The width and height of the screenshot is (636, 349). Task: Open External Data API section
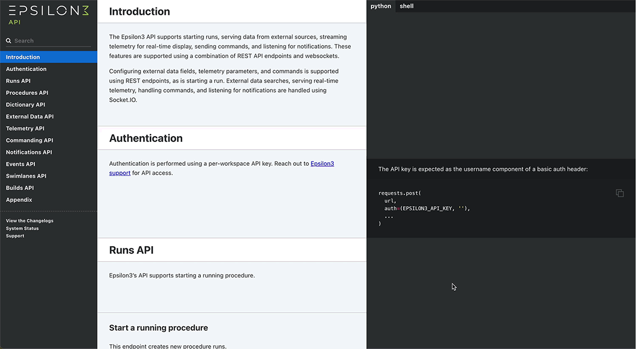tap(30, 117)
